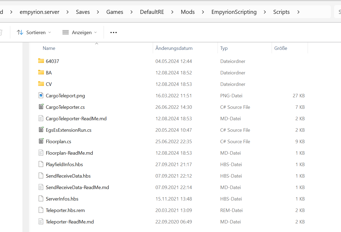Select the file name Teleporter-ReadMe.md
Viewport: 341px width, 232px height.
point(70,222)
